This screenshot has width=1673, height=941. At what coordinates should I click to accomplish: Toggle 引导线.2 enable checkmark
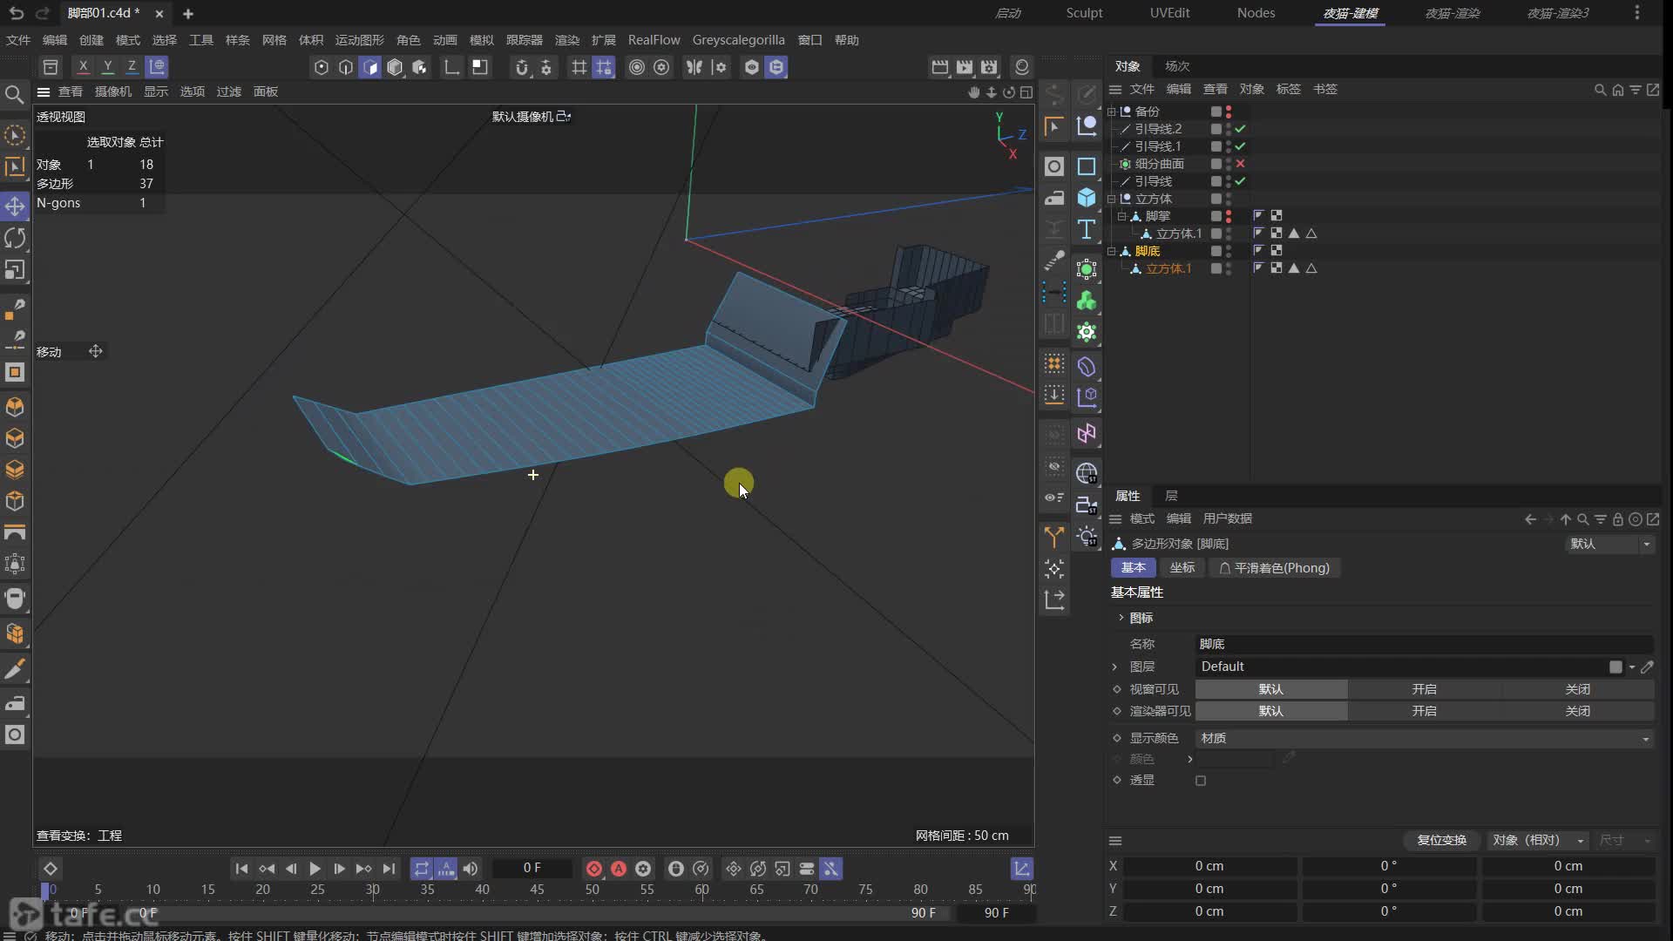pos(1240,129)
